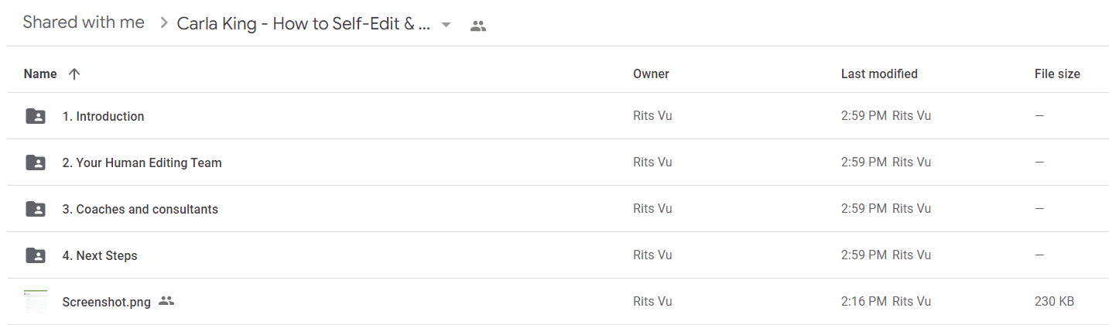Select the 1. Introduction folder row
Screen dimensions: 1109x325
tap(557, 116)
